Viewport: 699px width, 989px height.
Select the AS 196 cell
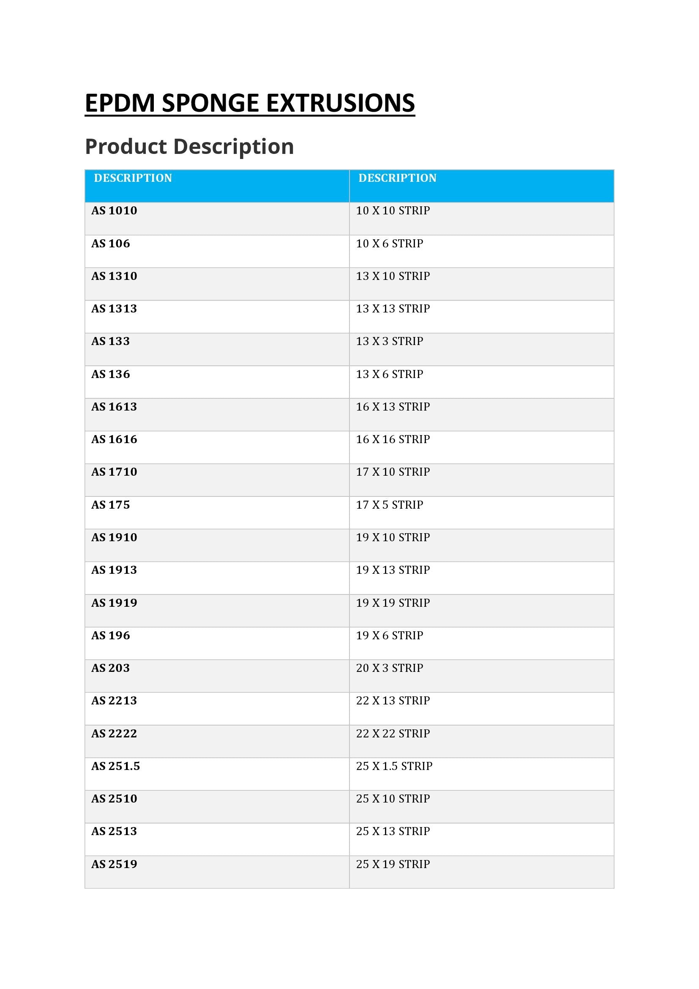(111, 636)
